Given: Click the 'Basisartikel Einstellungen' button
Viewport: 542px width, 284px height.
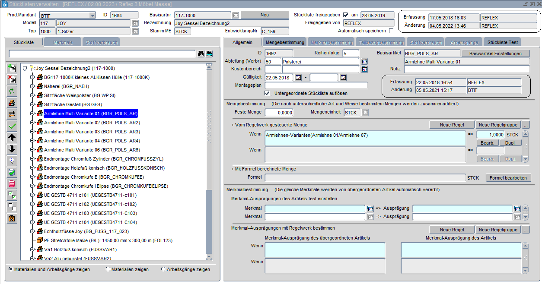Looking at the screenshot, I should [495, 54].
